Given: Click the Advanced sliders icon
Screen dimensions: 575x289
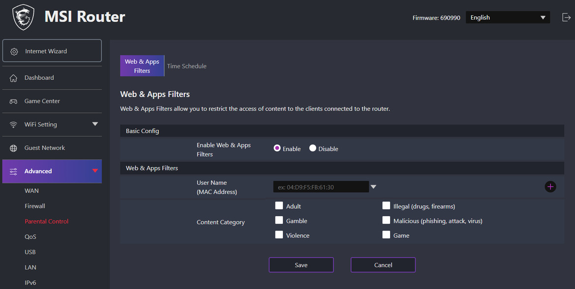Looking at the screenshot, I should coord(14,171).
